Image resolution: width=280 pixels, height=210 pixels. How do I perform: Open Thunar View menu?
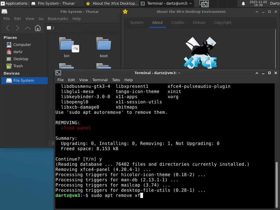coord(30,19)
